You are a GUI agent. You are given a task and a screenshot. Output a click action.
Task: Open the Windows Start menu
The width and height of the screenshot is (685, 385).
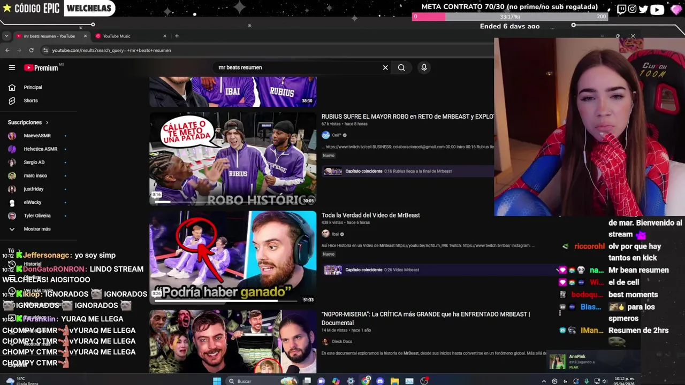tap(217, 381)
